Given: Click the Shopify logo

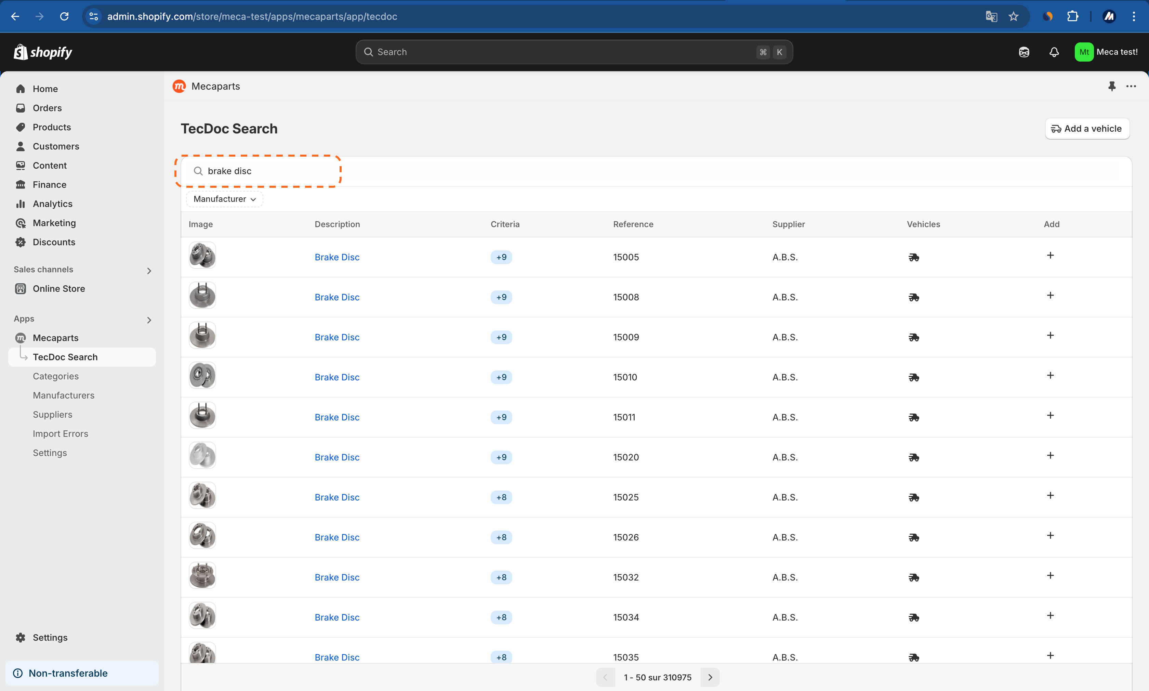Looking at the screenshot, I should pos(43,52).
